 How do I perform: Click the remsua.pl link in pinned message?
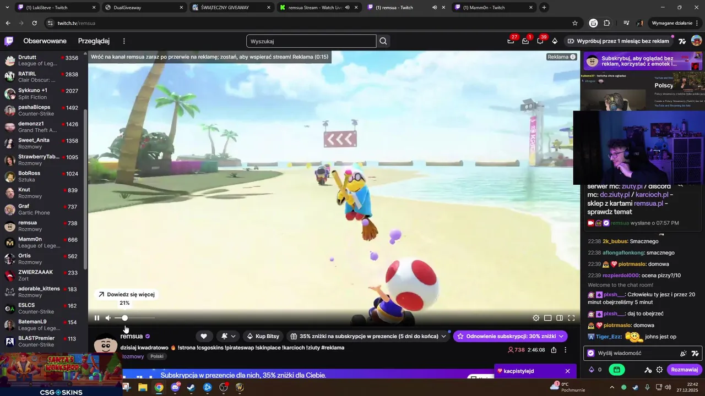coord(648,203)
